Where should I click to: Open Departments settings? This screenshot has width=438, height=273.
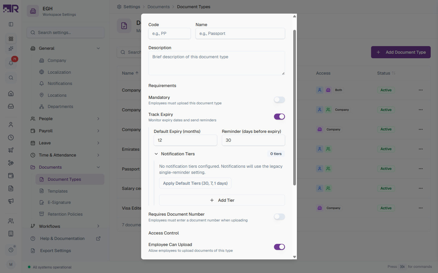click(70, 106)
